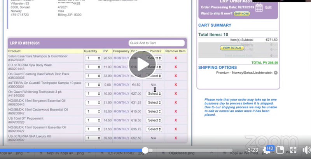The height and width of the screenshot is (159, 311).
Task: Select Premium Norway/Swiss/Liechtenstein shipping option
Action: click(x=276, y=73)
